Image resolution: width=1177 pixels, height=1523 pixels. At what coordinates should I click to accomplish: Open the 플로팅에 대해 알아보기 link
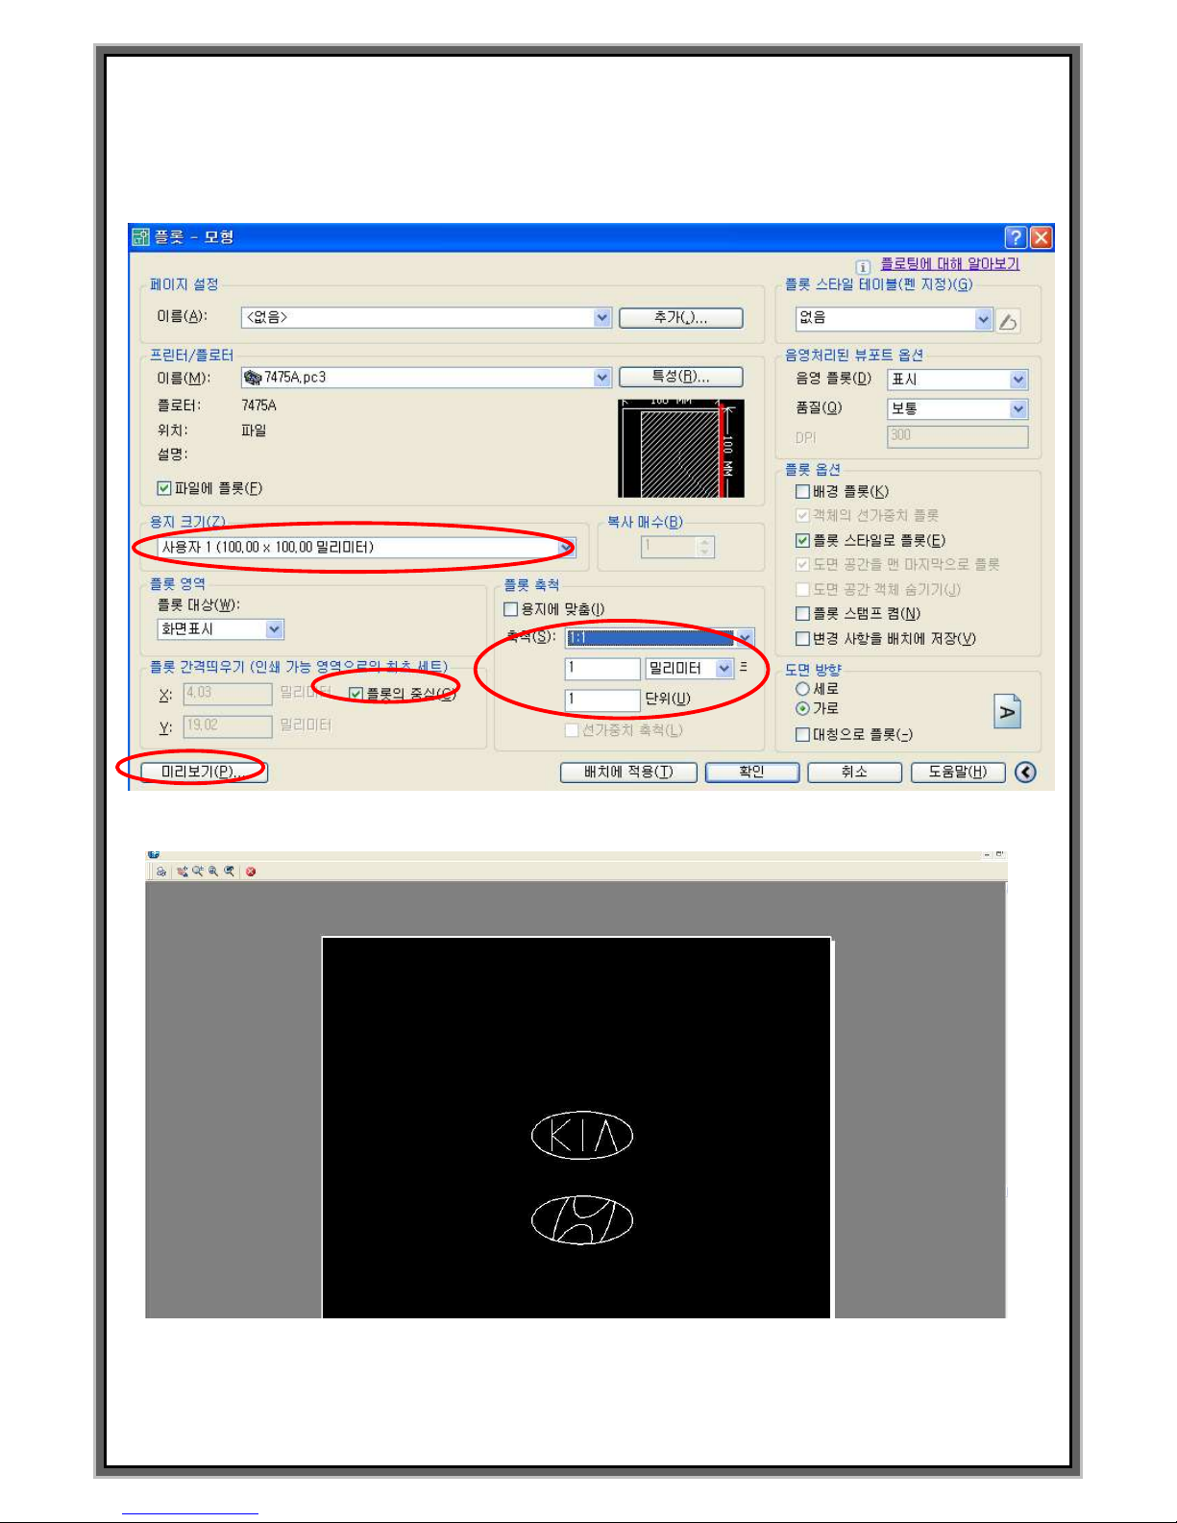click(950, 264)
